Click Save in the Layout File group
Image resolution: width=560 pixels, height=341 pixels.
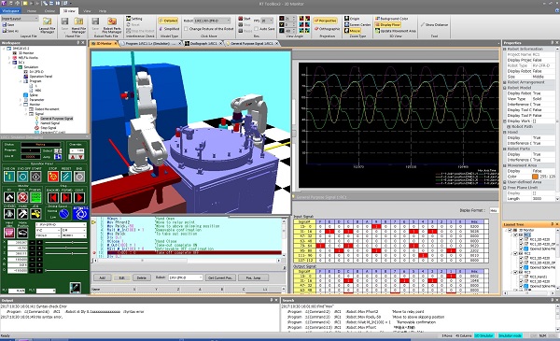click(x=8, y=24)
